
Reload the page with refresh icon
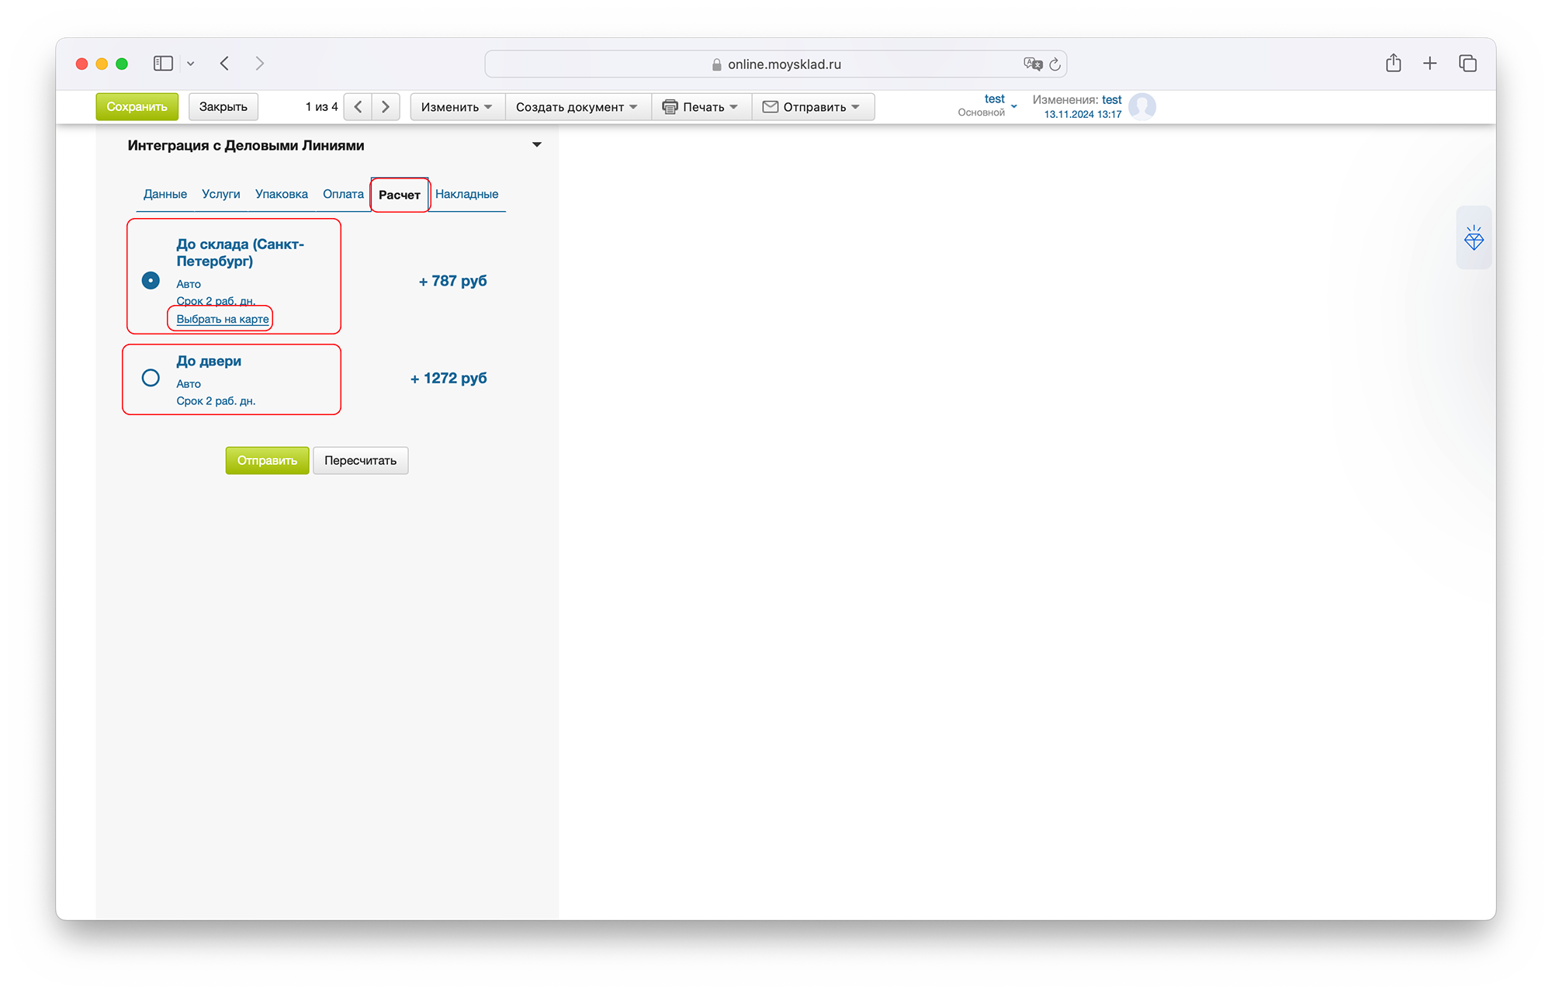tap(1055, 64)
